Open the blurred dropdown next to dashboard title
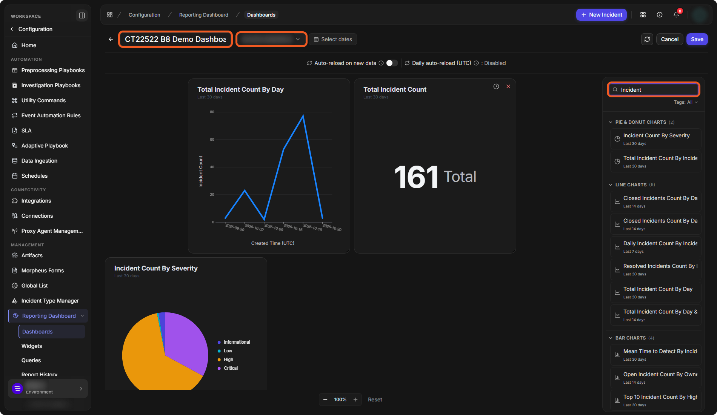This screenshot has width=717, height=415. [x=271, y=39]
